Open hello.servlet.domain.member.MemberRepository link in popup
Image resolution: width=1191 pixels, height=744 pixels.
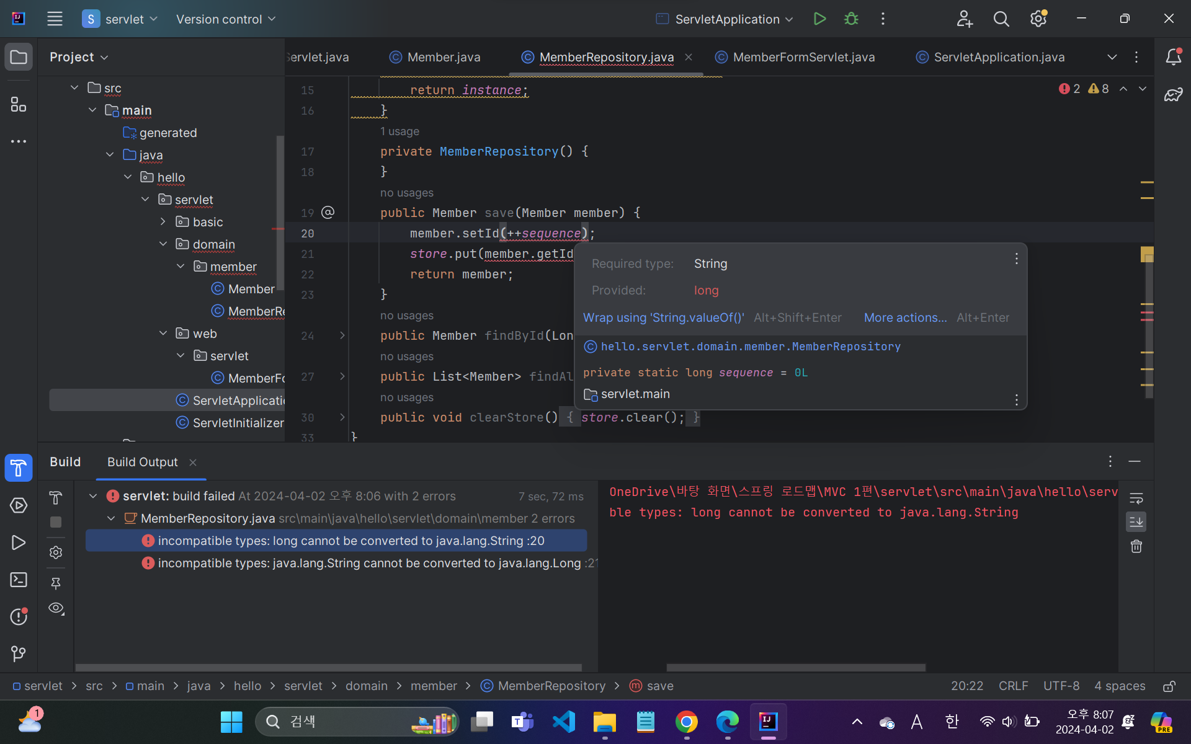751,347
